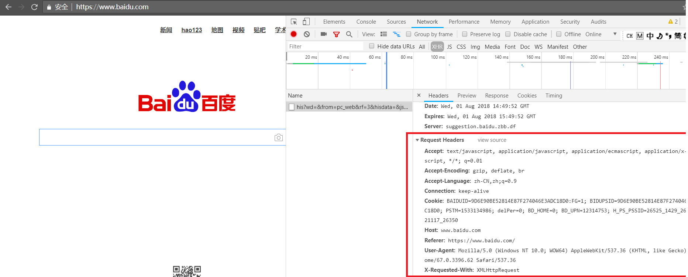Open network search magnifier icon
This screenshot has width=688, height=277.
(x=349, y=34)
